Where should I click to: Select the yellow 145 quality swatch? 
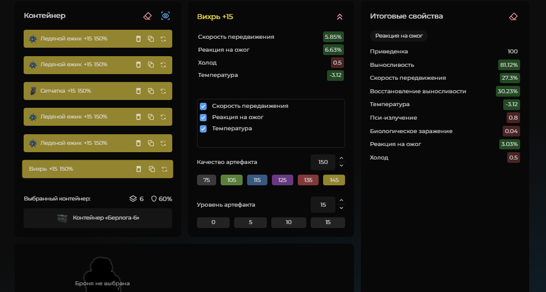point(334,180)
